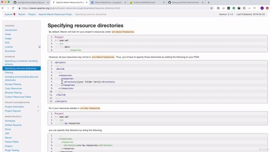Reload the current page

pos(13,8)
